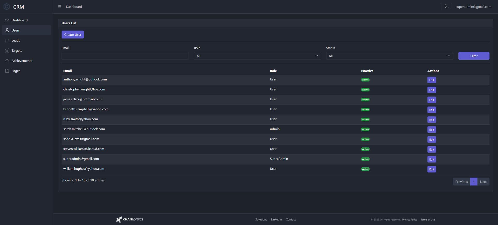Screen dimensions: 498x225
Task: Focus the Email filter input field
Action: pyautogui.click(x=125, y=56)
